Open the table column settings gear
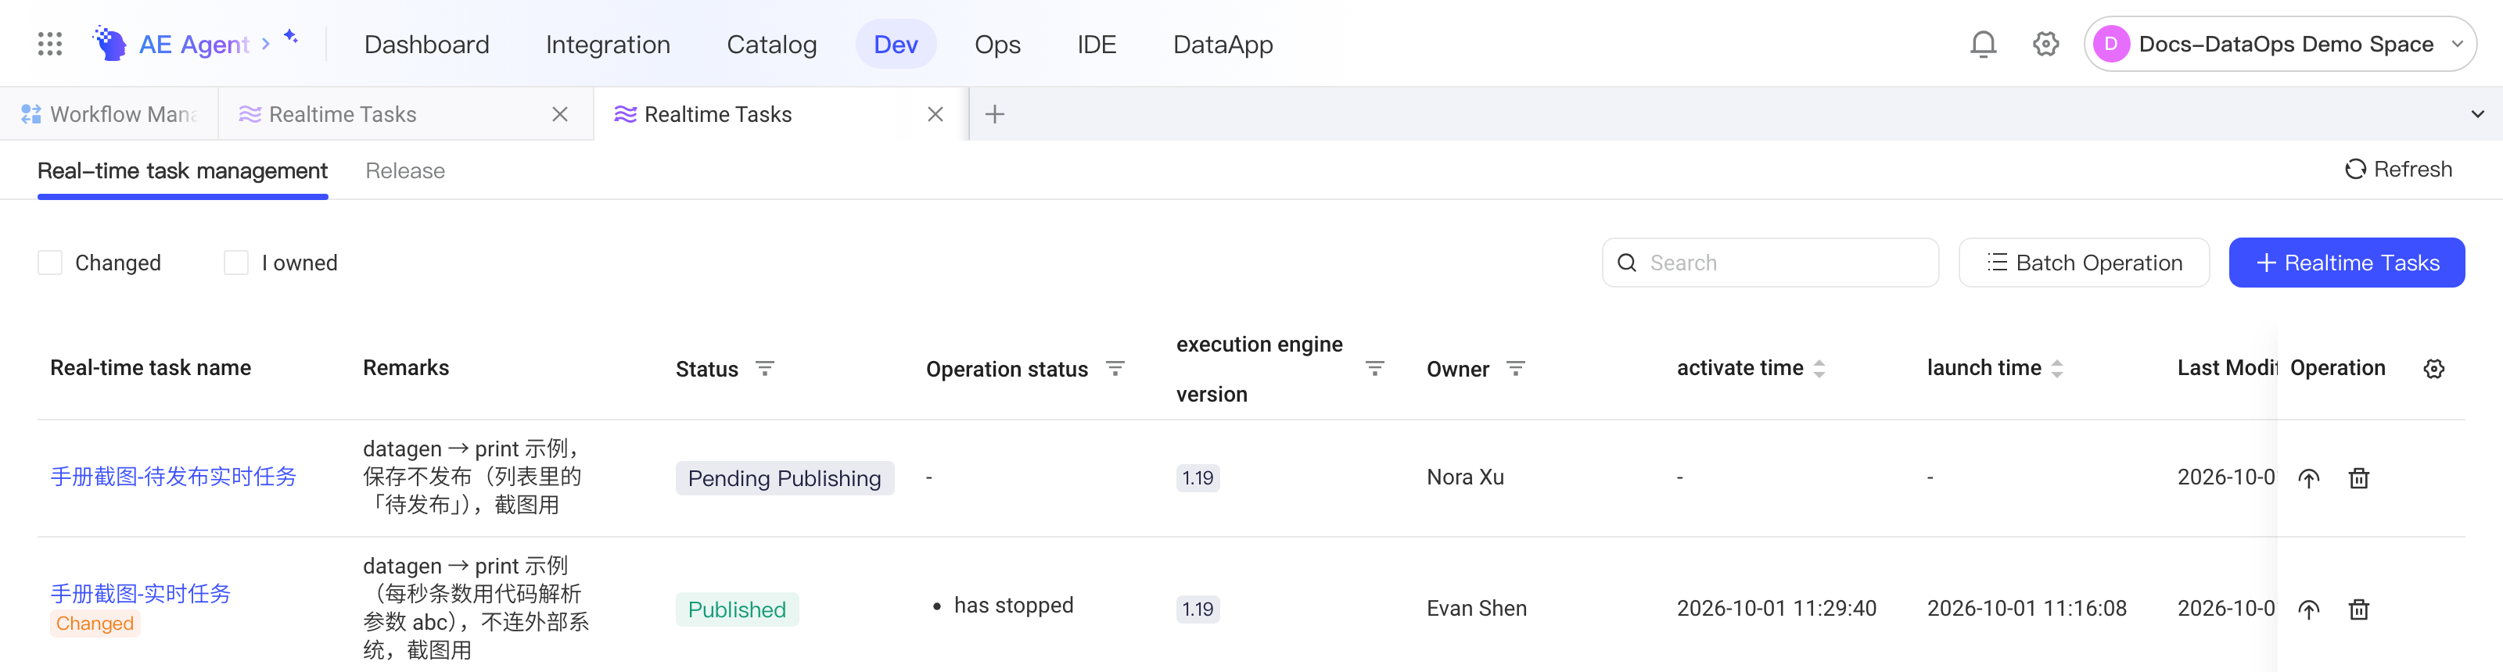This screenshot has width=2503, height=672. tap(2433, 369)
